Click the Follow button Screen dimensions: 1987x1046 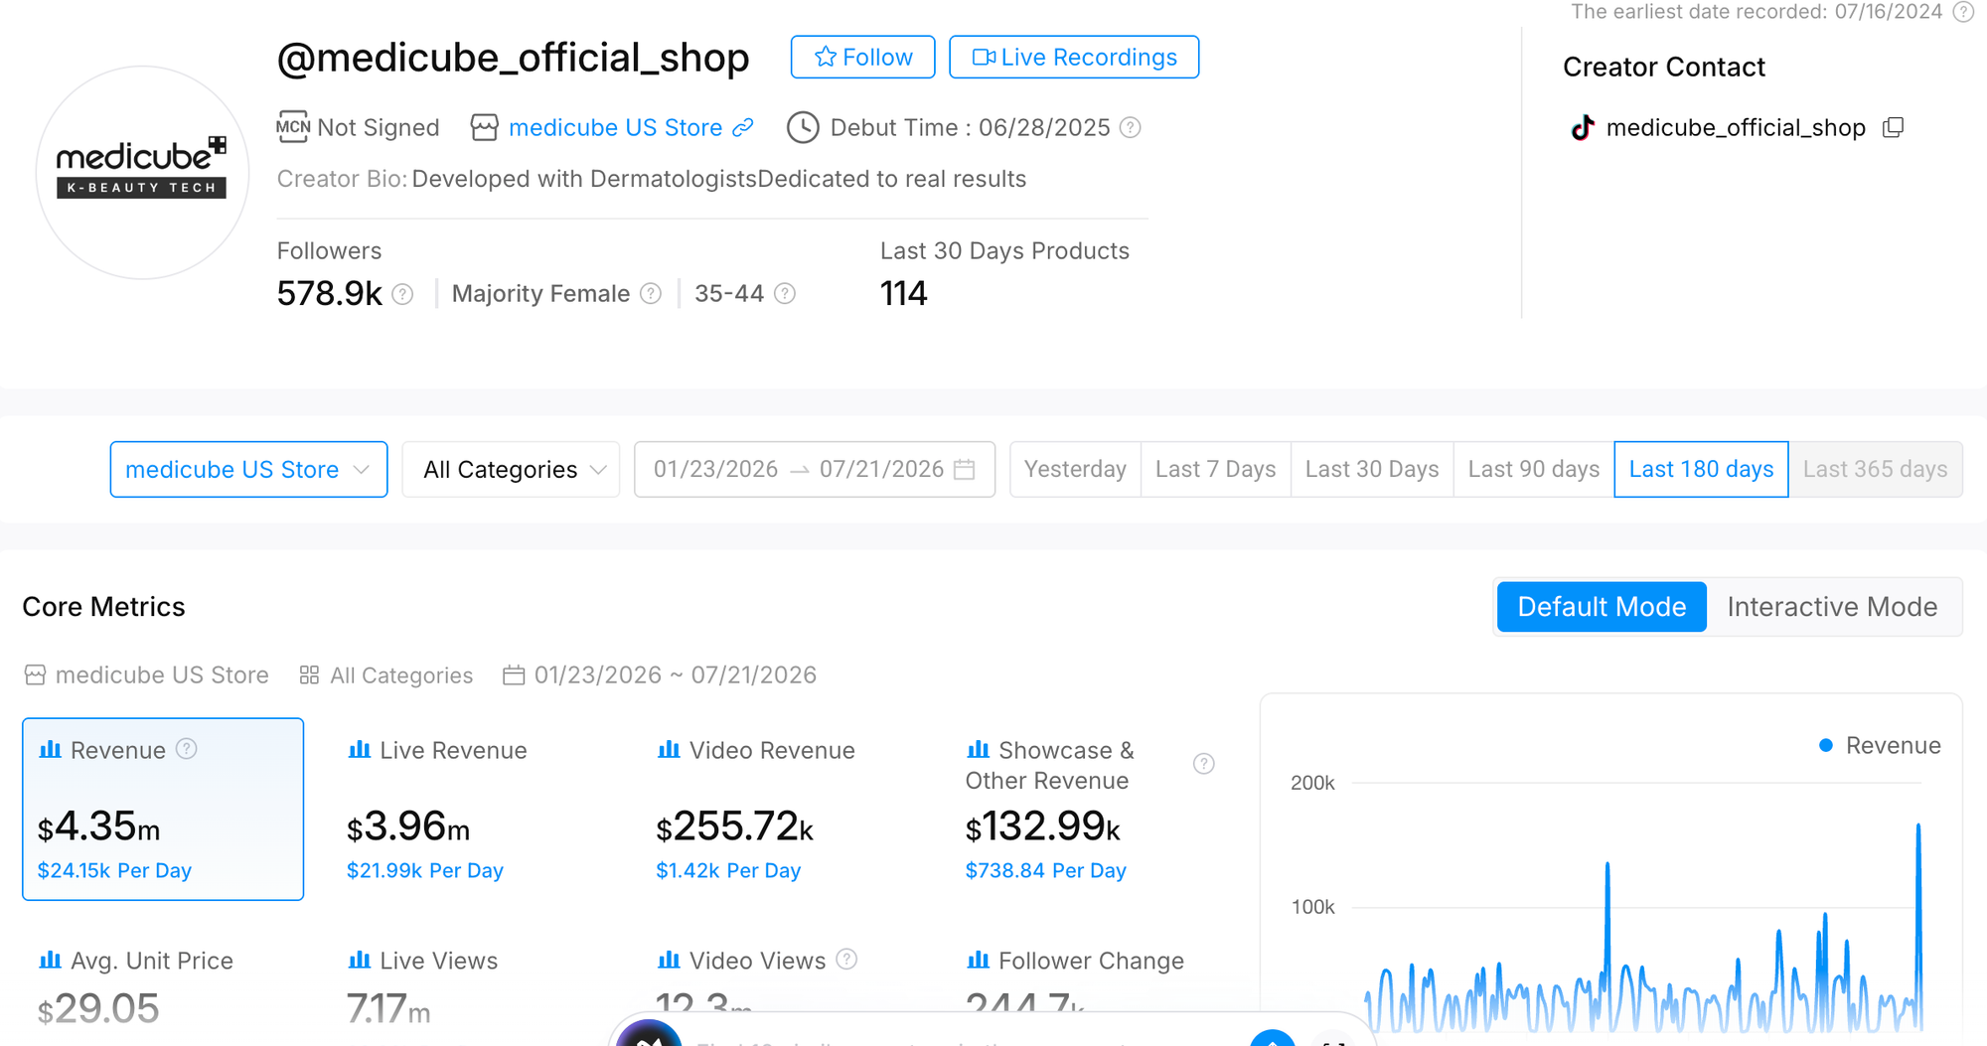(862, 58)
